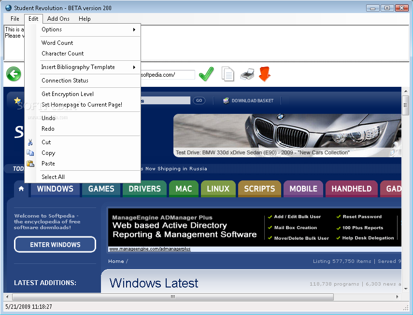Click the BMW test drive banner image
This screenshot has width=413, height=315.
coord(287,136)
